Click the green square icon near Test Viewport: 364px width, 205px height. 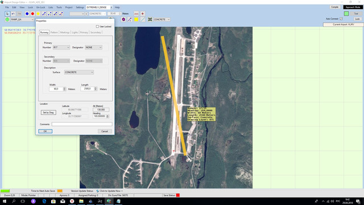click(x=346, y=14)
